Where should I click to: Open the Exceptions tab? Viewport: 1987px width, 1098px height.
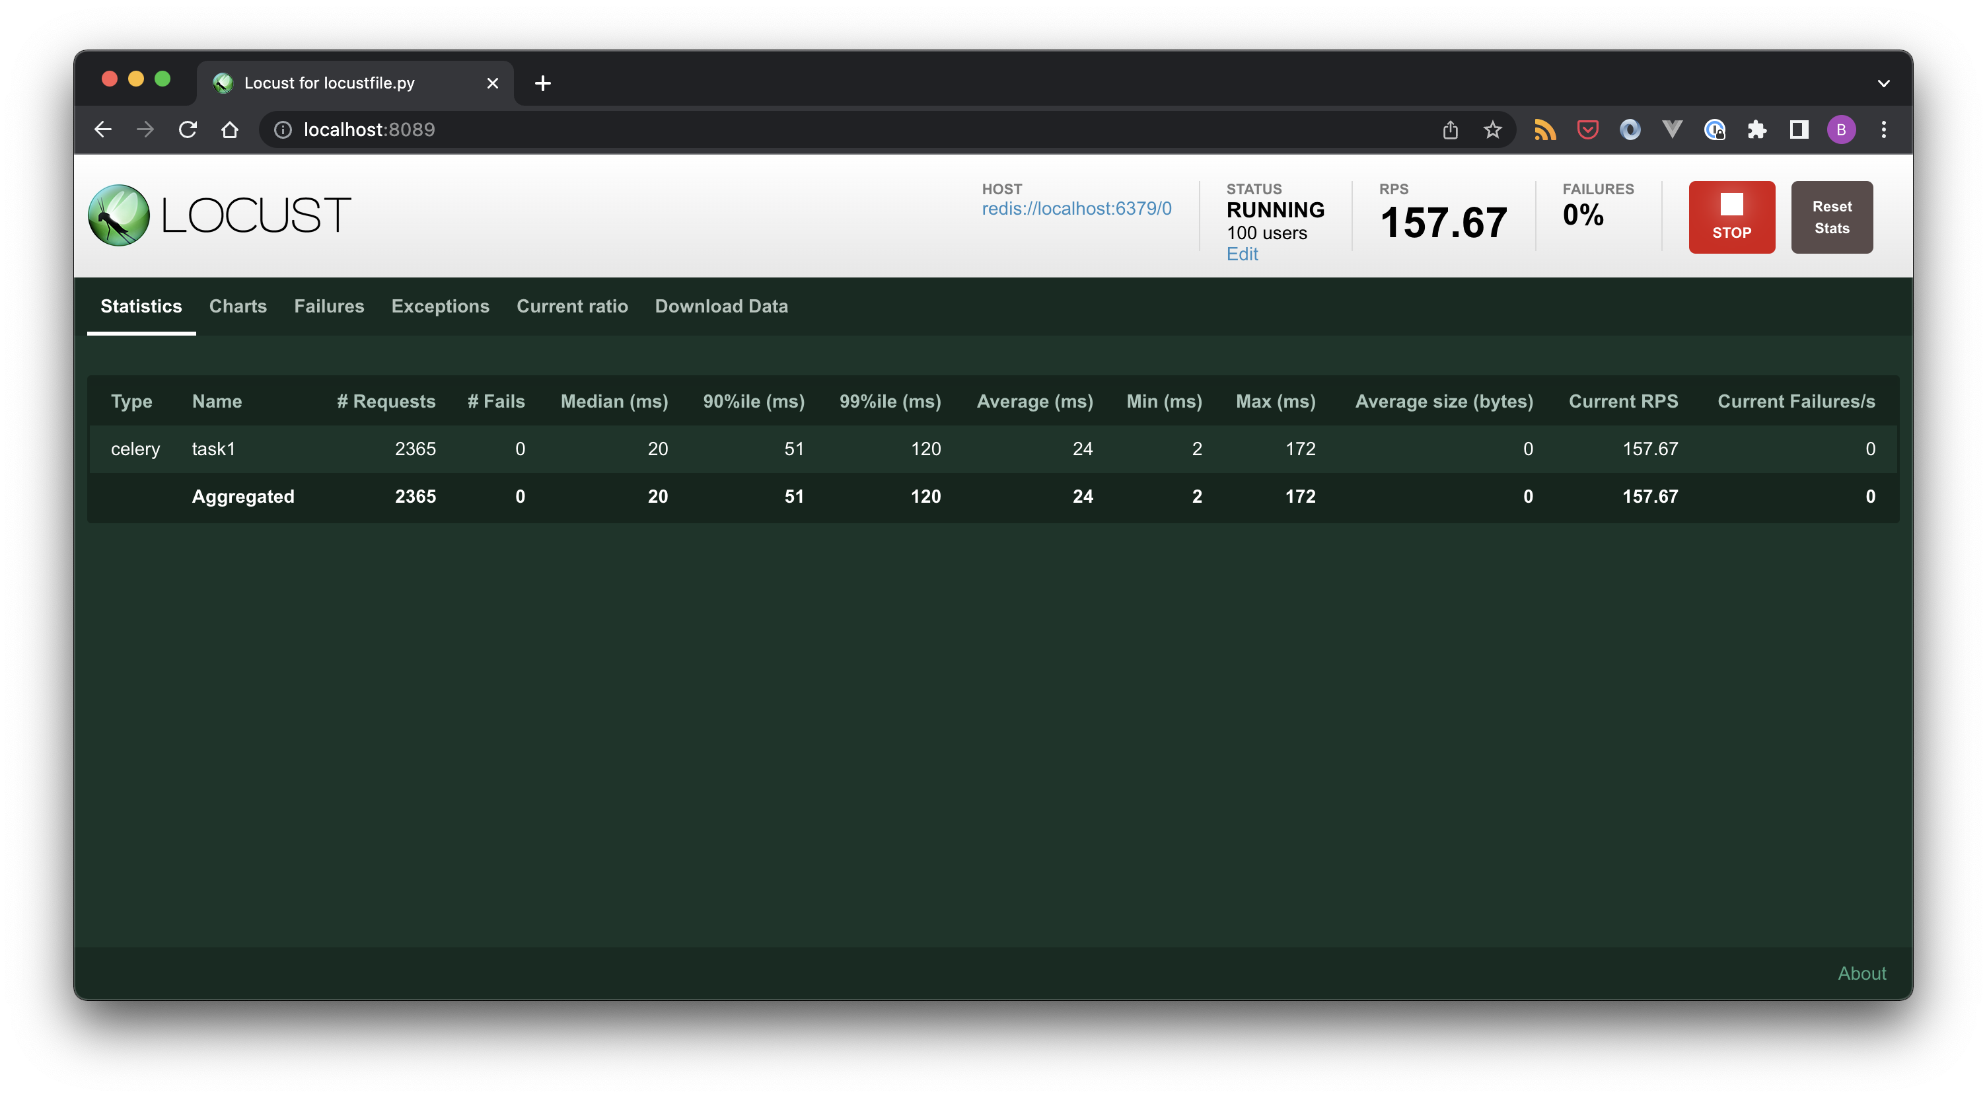439,306
